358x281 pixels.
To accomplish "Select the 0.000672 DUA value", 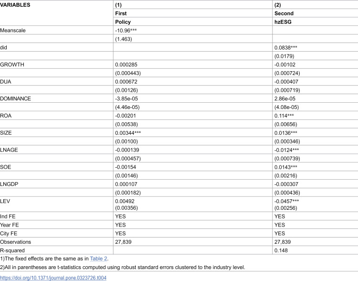I will [x=126, y=82].
